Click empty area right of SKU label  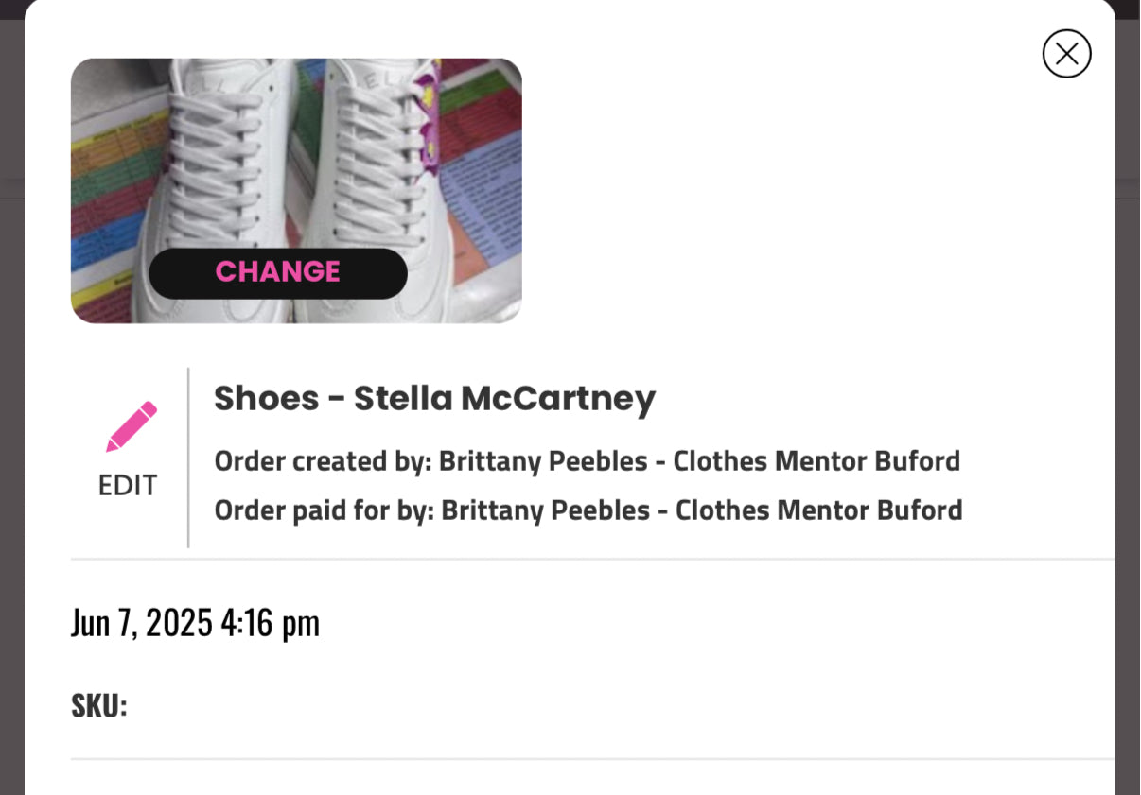pos(568,705)
